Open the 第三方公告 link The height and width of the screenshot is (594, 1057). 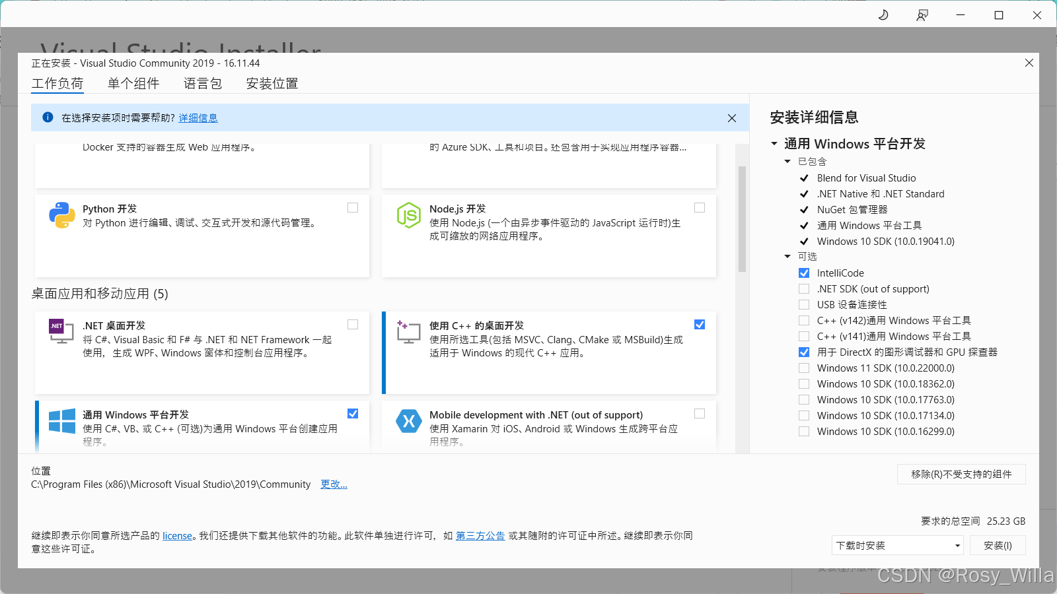(x=480, y=536)
